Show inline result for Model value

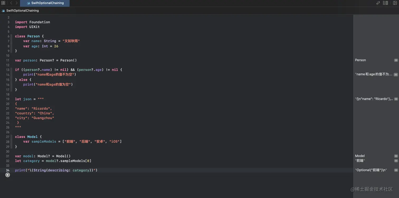(x=396, y=156)
